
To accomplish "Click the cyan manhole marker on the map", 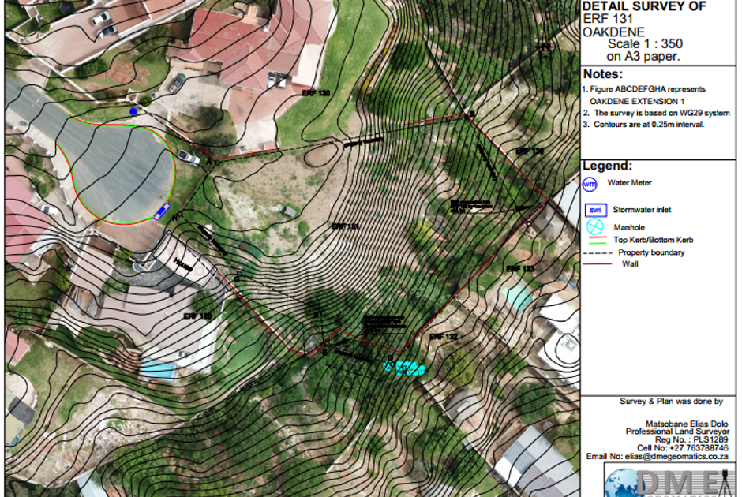I will click(388, 366).
